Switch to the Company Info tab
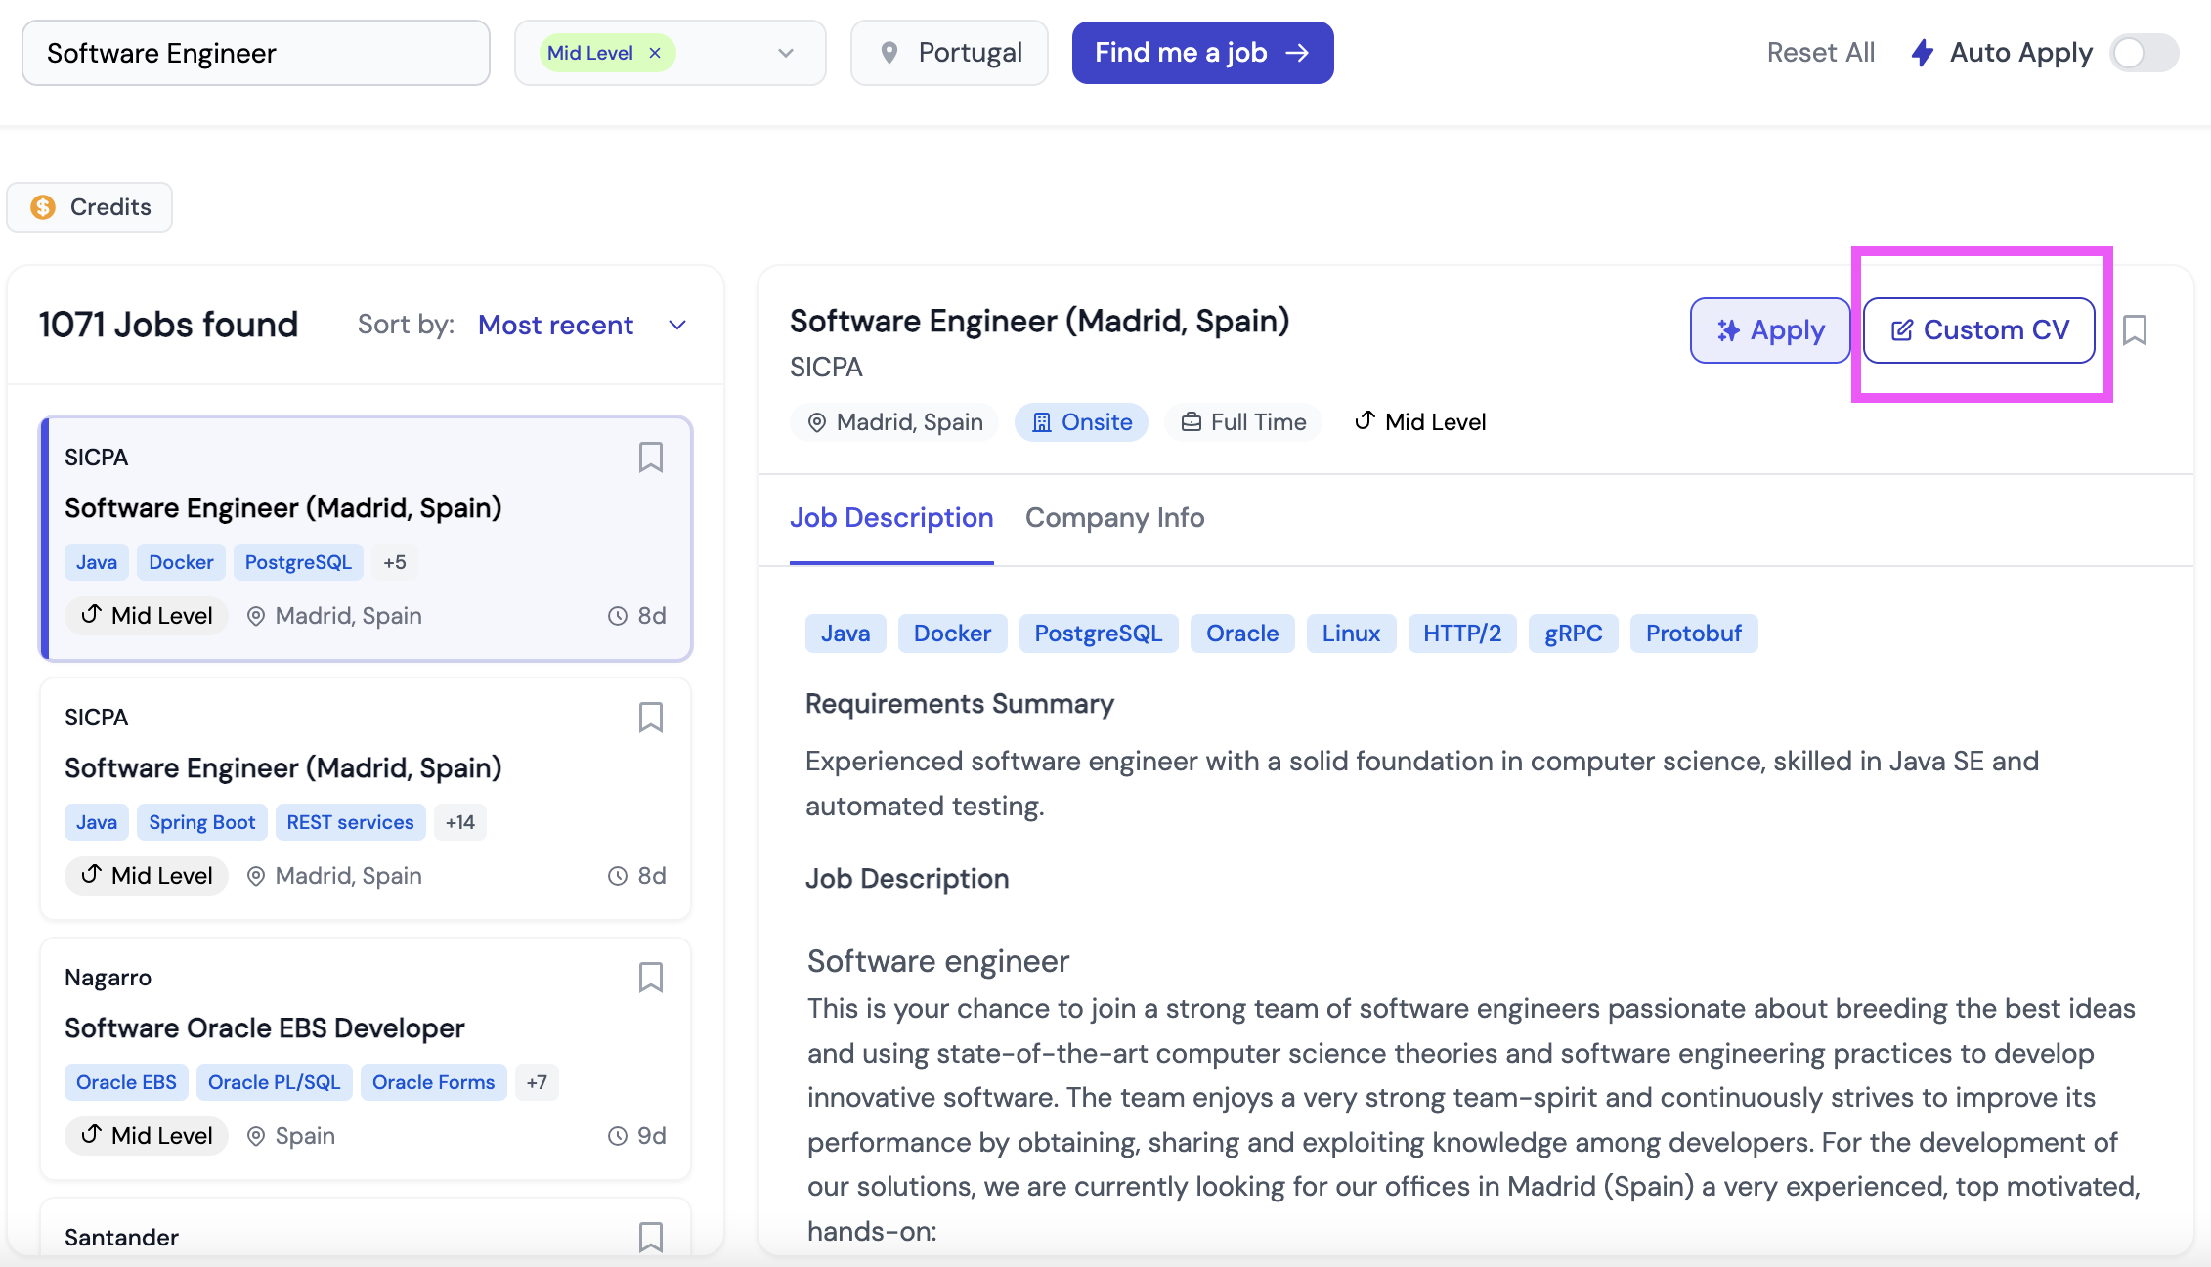Image resolution: width=2211 pixels, height=1267 pixels. point(1114,517)
